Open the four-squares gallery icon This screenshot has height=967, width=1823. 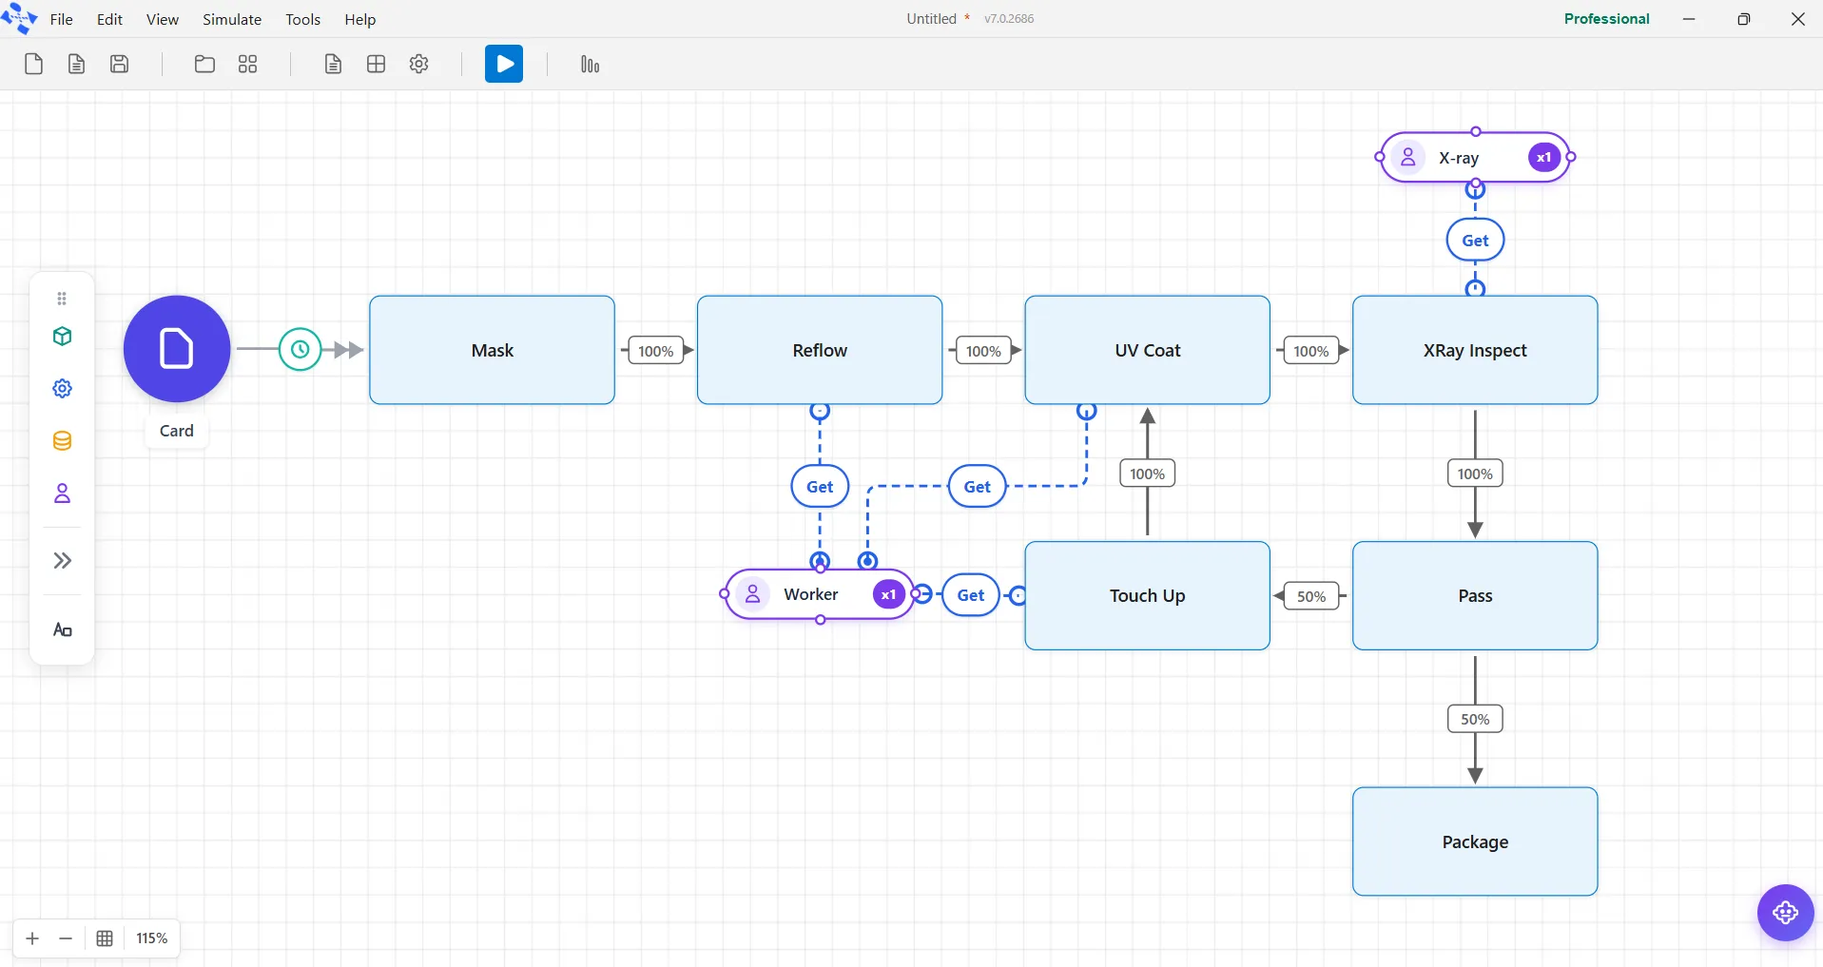pyautogui.click(x=248, y=64)
